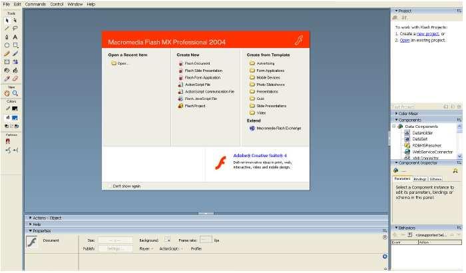
Task: Open the Stroke color swatch
Action: pyautogui.click(x=15, y=109)
